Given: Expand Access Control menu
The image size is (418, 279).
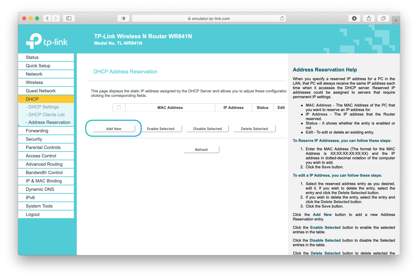Looking at the screenshot, I should (x=46, y=156).
